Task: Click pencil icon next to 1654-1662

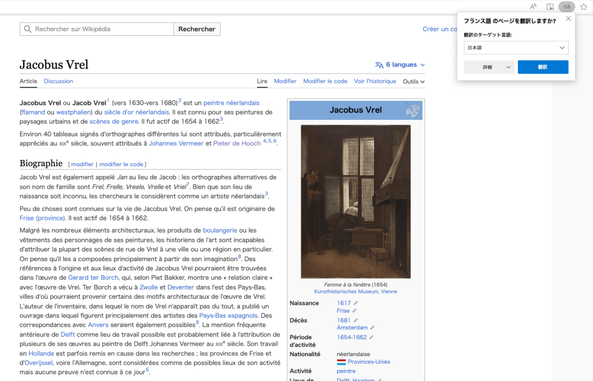Action: coord(371,338)
